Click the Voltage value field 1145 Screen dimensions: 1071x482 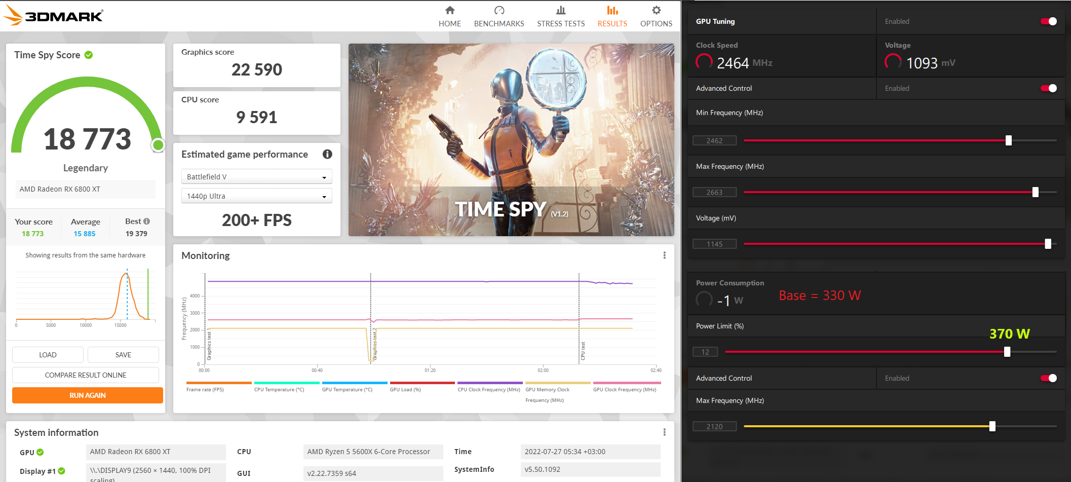pos(715,244)
